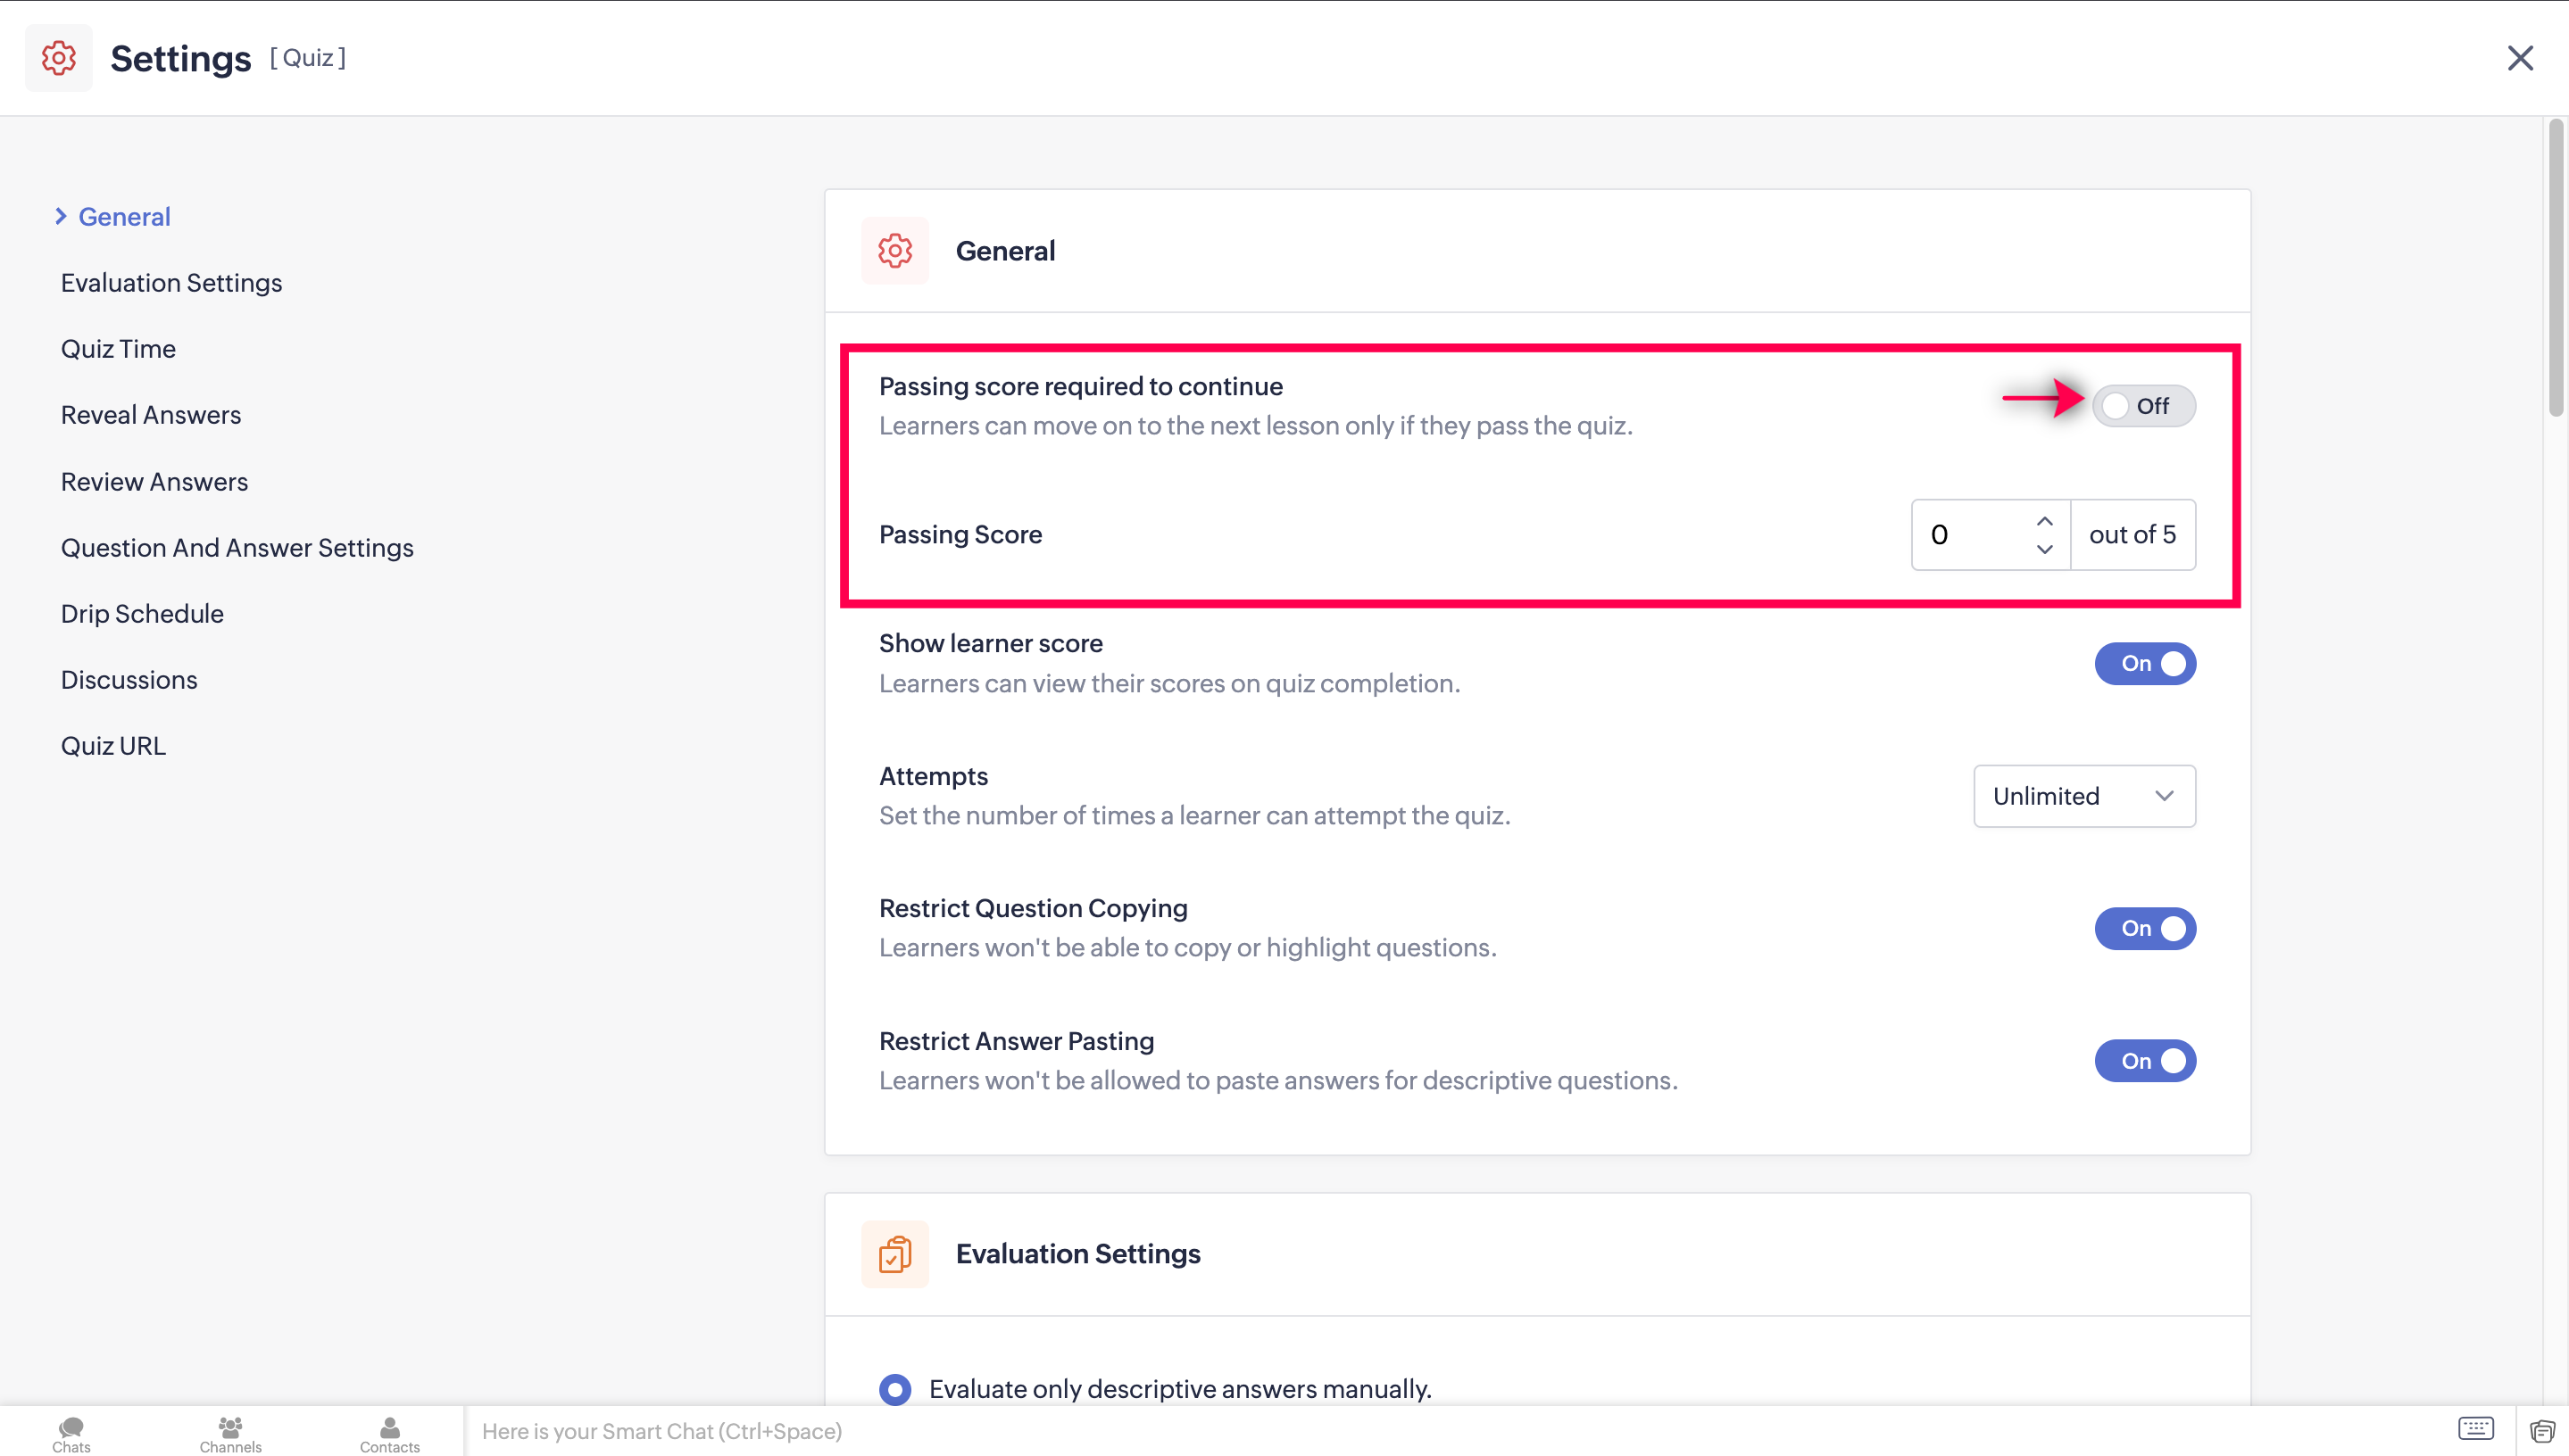Viewport: 2569px width, 1456px height.
Task: Close the Quiz settings panel
Action: point(2519,58)
